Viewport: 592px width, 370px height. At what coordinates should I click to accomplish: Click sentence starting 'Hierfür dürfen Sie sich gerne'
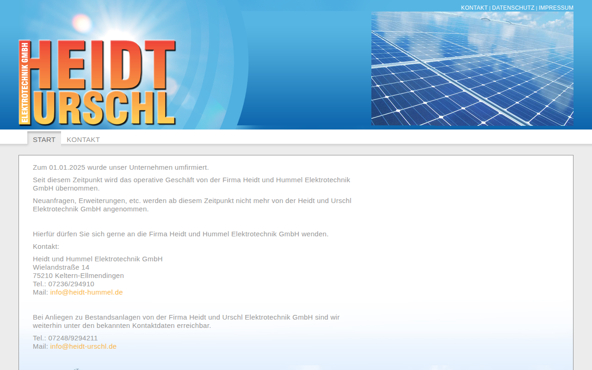(180, 234)
